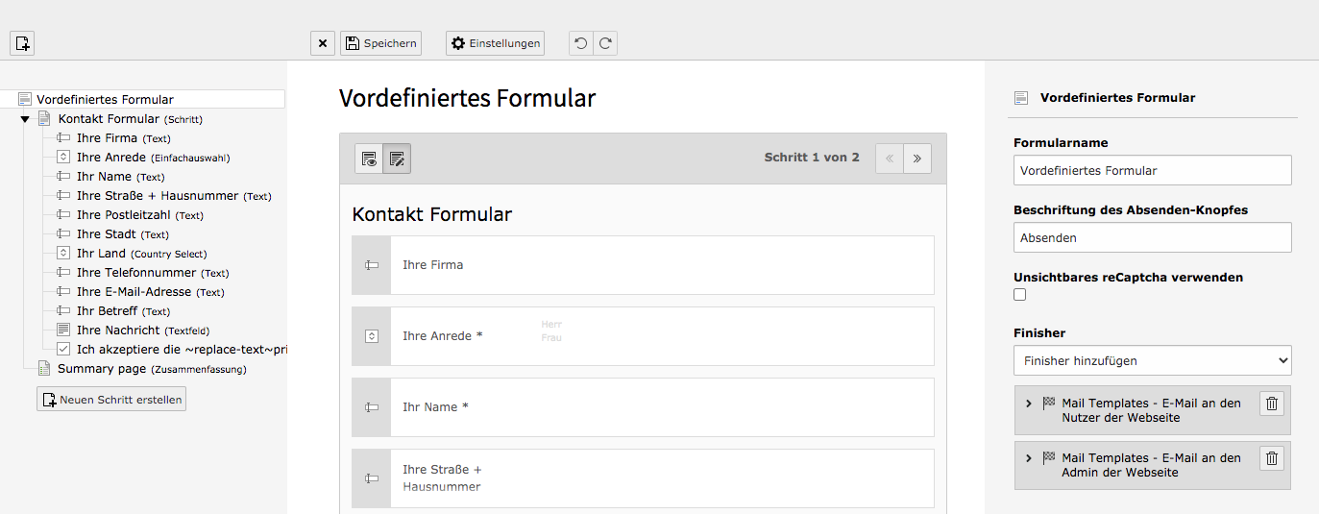
Task: Select Ihre E-Mail-Adresse (Text) tree item
Action: (x=151, y=292)
